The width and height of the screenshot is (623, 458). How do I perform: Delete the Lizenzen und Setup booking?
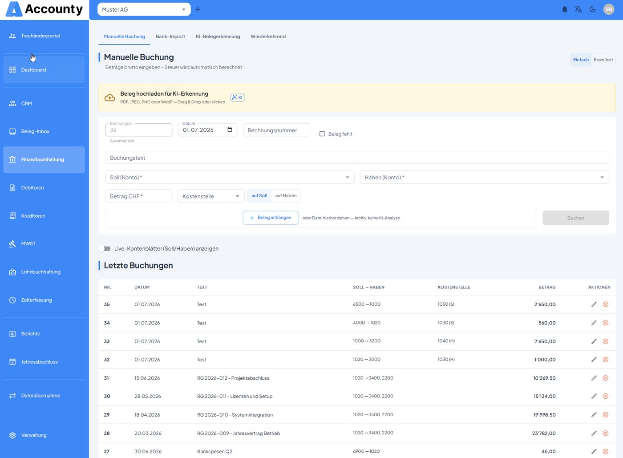coord(606,396)
